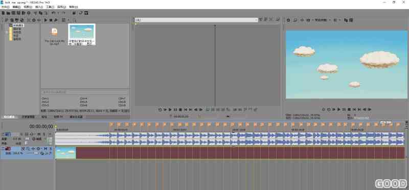The height and width of the screenshot is (190, 409).
Task: Open the 文件(F) menu
Action: pos(5,7)
